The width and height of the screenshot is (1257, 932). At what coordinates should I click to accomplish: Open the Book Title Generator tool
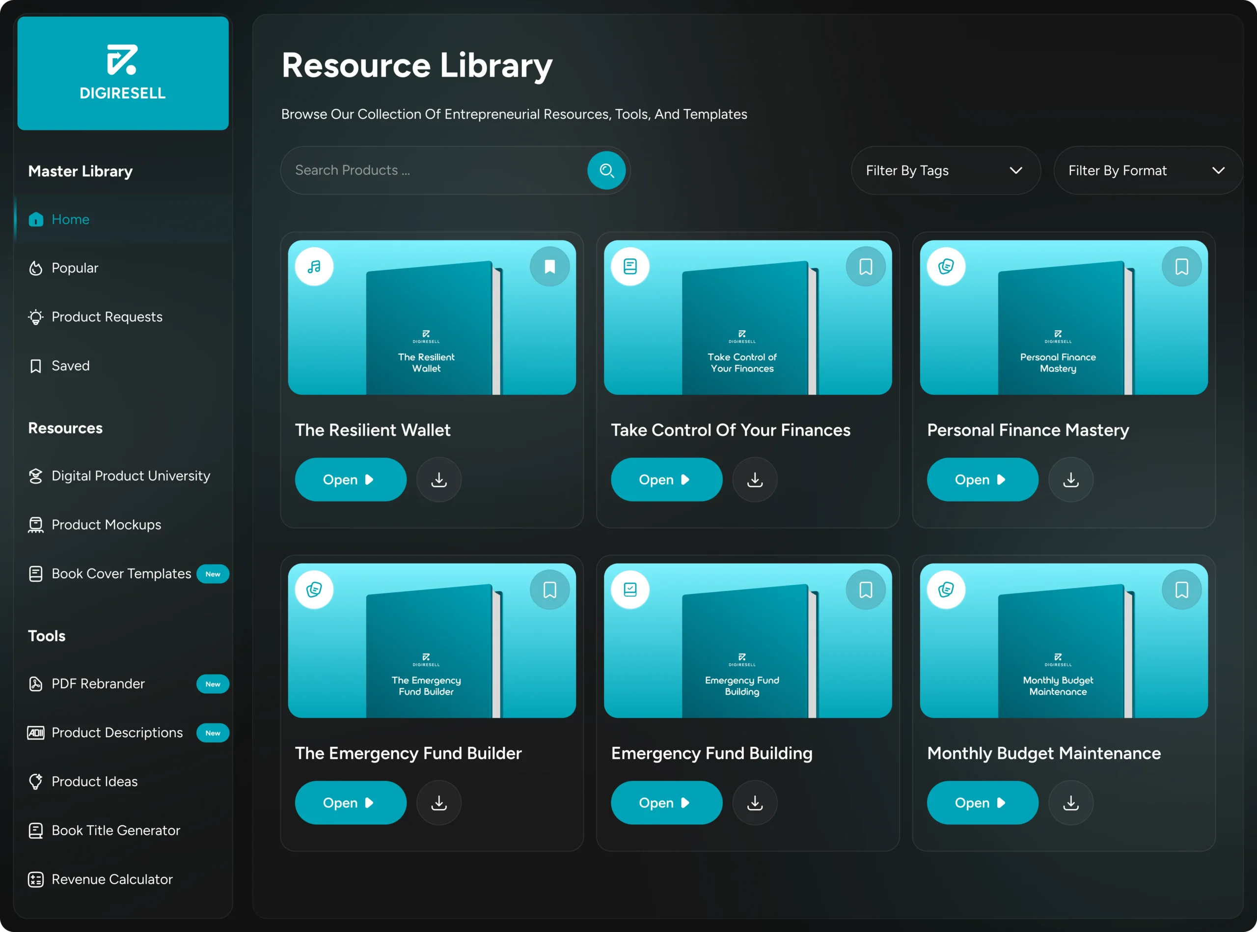(x=115, y=830)
